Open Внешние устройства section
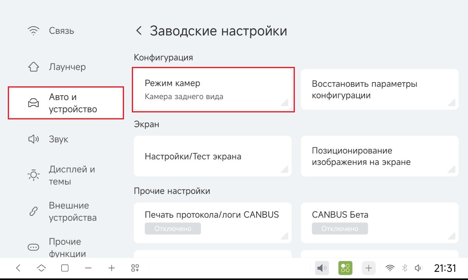The width and height of the screenshot is (468, 280). click(66, 212)
